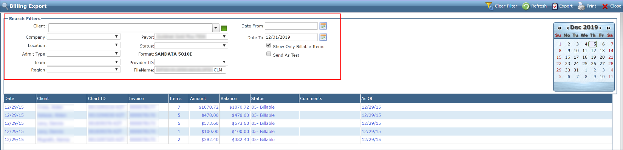Toggle Show Only Billable Items checkbox

click(x=269, y=45)
